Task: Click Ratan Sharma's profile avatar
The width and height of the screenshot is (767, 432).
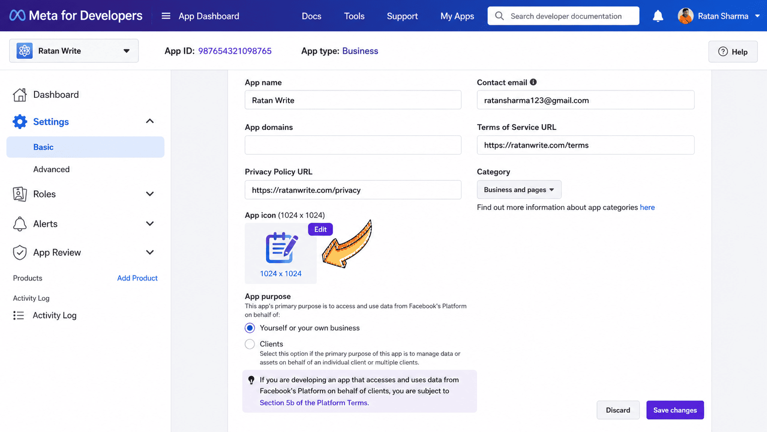Action: [685, 16]
